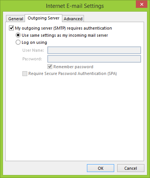Click the 'My outgoing server (SMTP) requires authentication' label text
150x178 pixels.
(63, 28)
